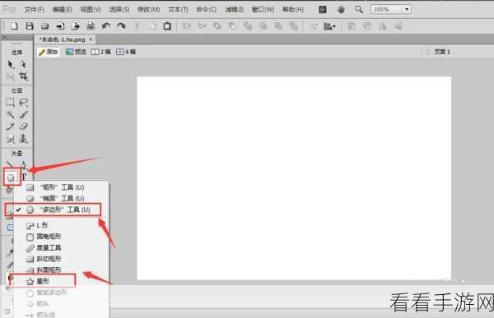Viewport: 494px width, 318px height.
Task: Choose the "矩形" 工具 (U) menu entry
Action: click(x=62, y=187)
